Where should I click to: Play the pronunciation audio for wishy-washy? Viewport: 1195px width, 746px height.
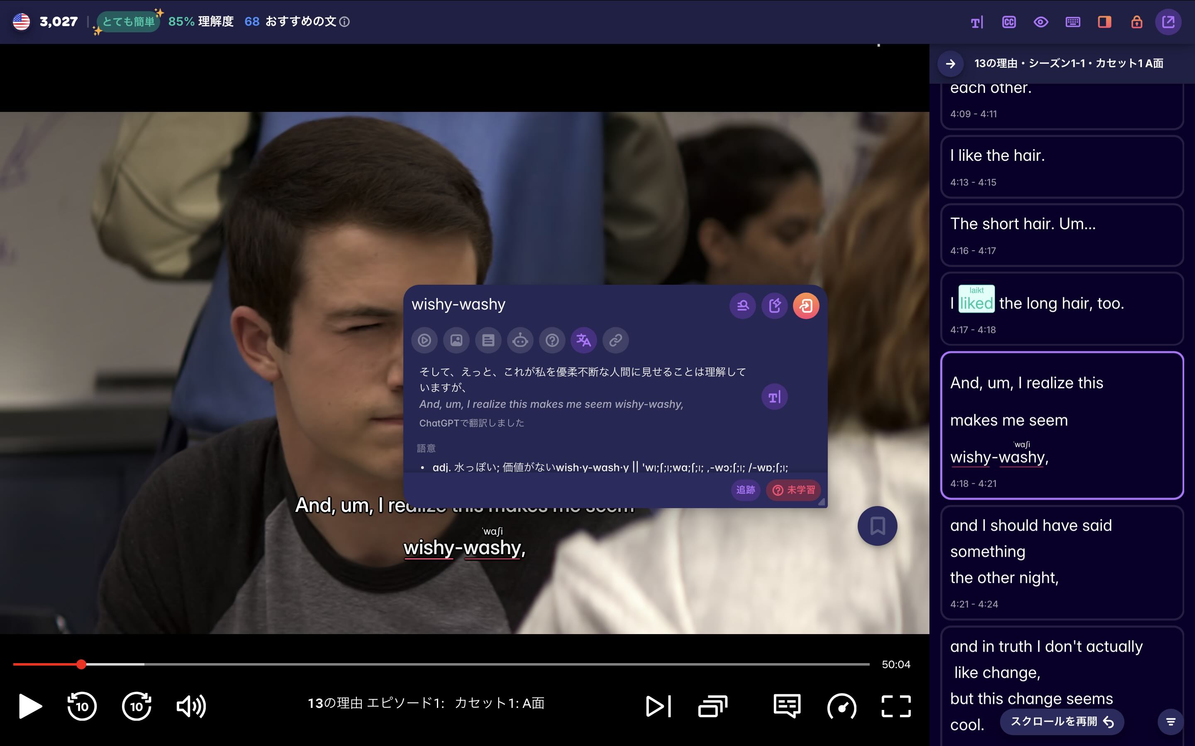click(425, 340)
